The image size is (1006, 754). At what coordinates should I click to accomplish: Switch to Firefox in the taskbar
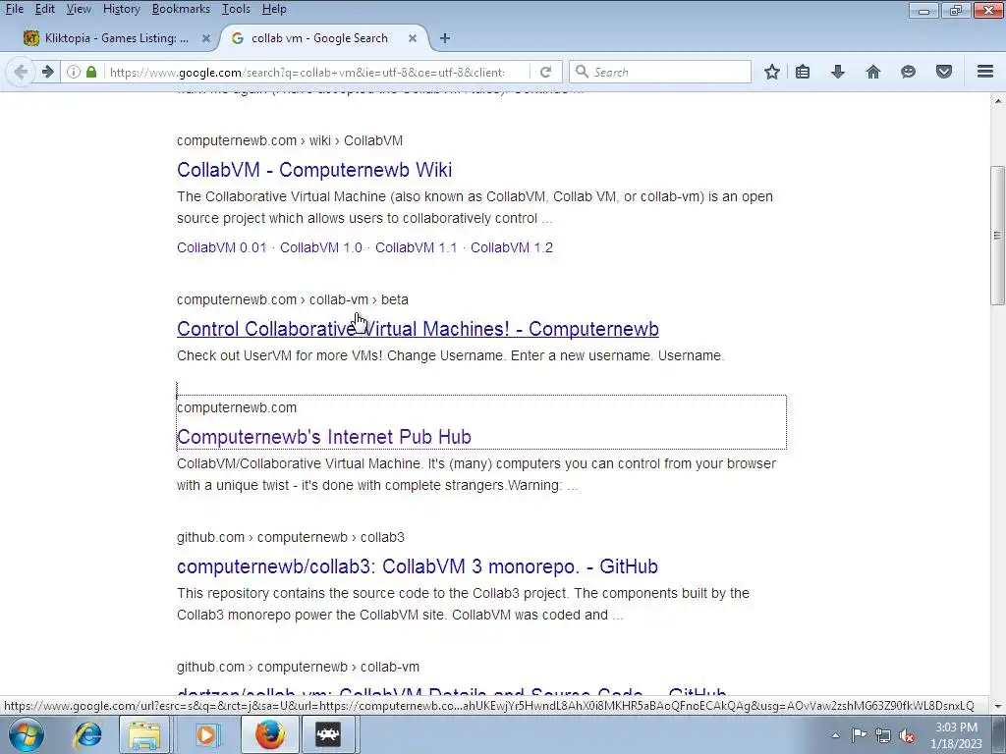(x=269, y=734)
